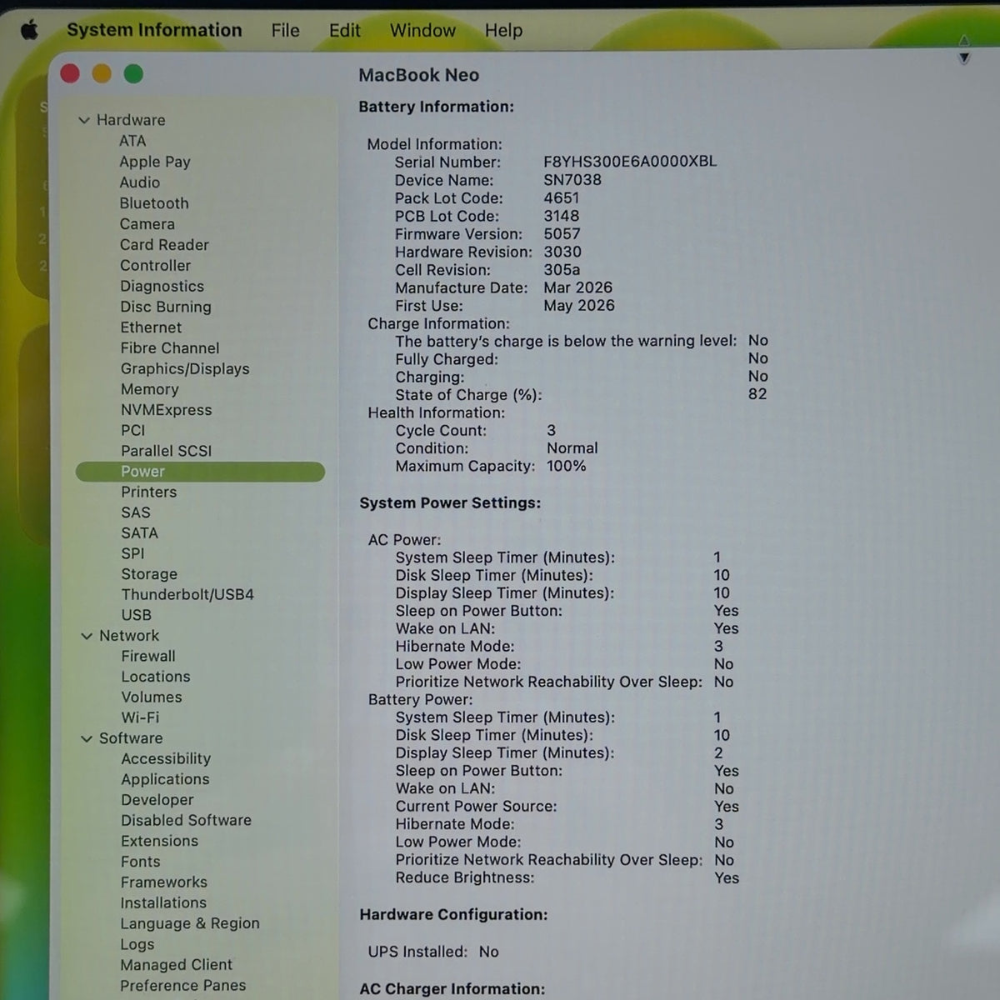1000x1000 pixels.
Task: Click the First Use value May 2026
Action: point(579,306)
